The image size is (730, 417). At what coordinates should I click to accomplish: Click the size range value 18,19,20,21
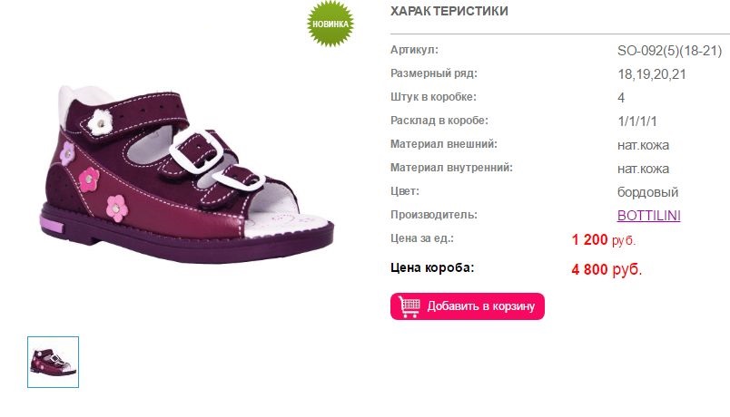point(652,74)
